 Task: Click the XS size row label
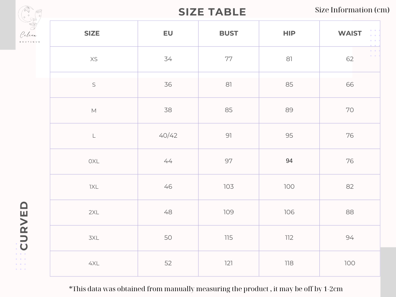[x=94, y=59]
